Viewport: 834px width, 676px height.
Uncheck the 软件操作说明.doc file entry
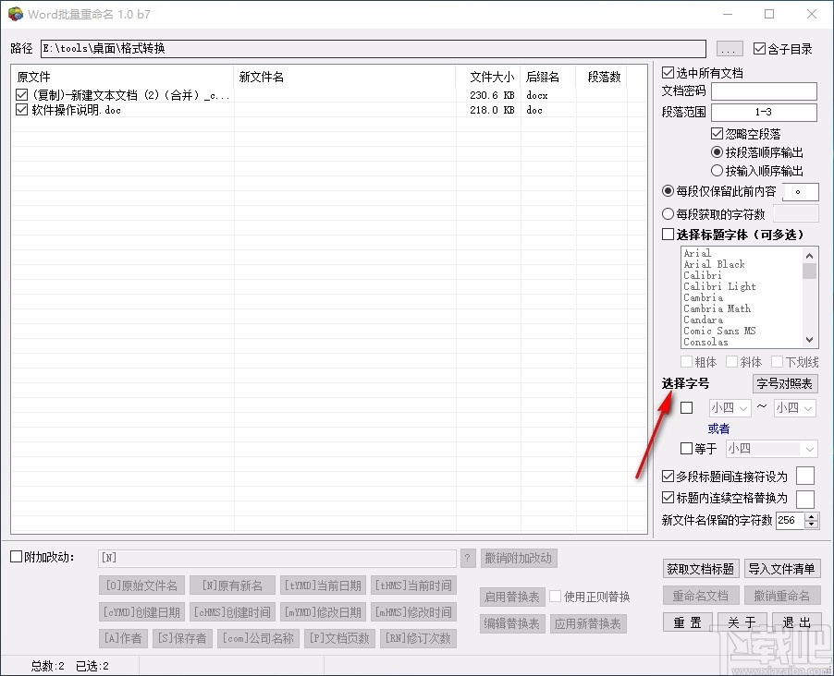click(22, 110)
